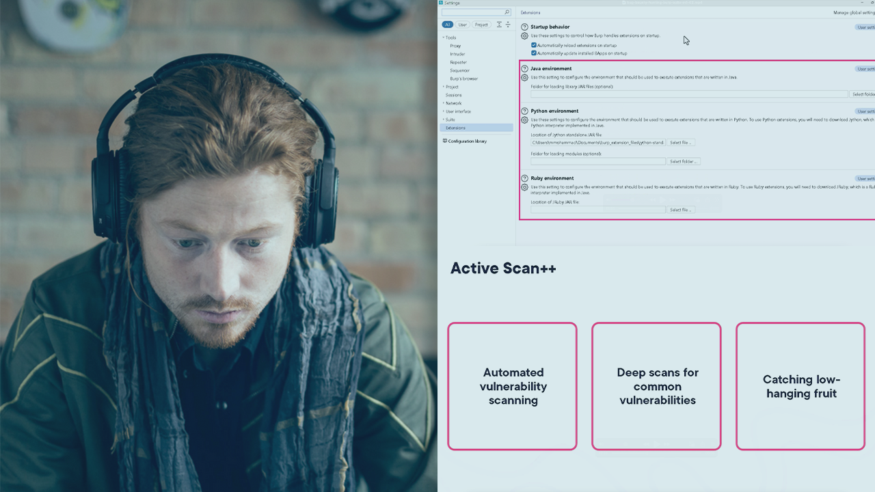Expand the Network tree node

point(443,103)
